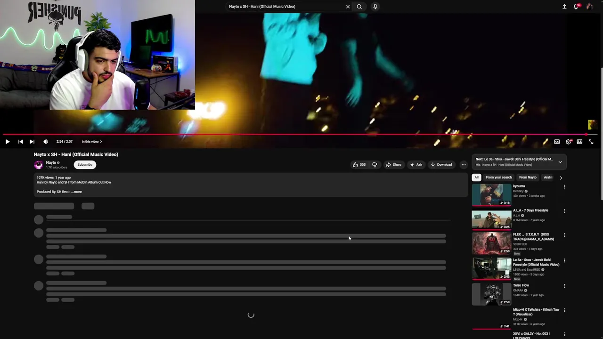
Task: Click the '107K views 1 year ago' text
Action: [x=54, y=178]
